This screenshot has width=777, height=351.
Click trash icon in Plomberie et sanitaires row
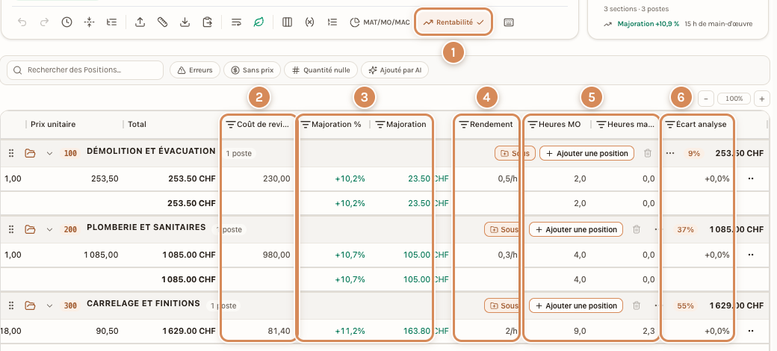point(637,229)
